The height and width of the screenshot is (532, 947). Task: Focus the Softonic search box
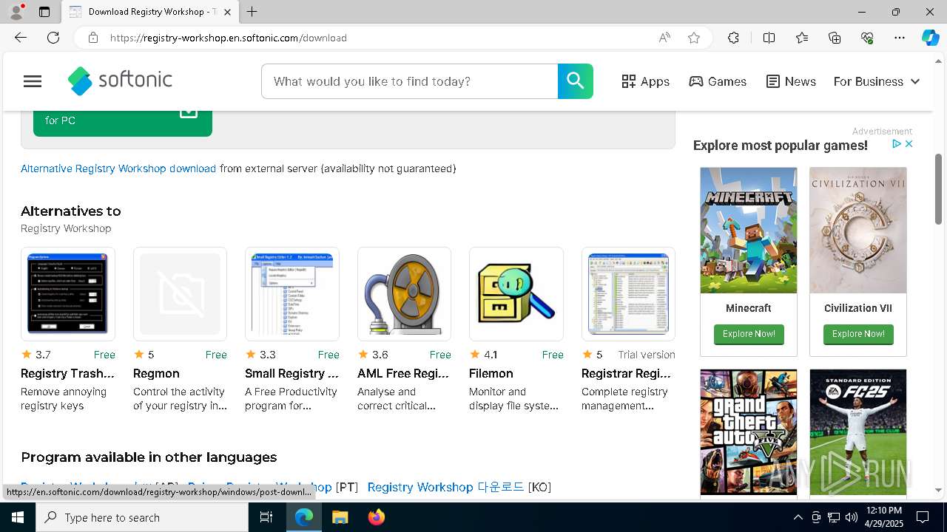point(409,81)
